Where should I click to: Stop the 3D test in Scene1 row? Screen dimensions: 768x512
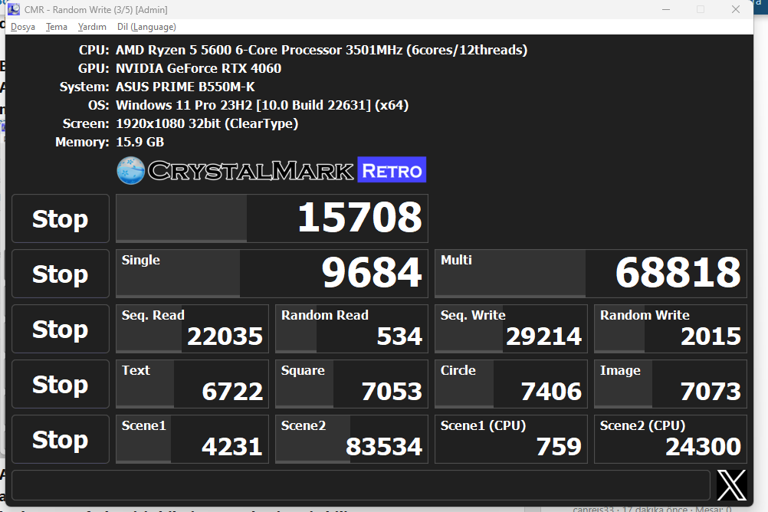point(61,439)
